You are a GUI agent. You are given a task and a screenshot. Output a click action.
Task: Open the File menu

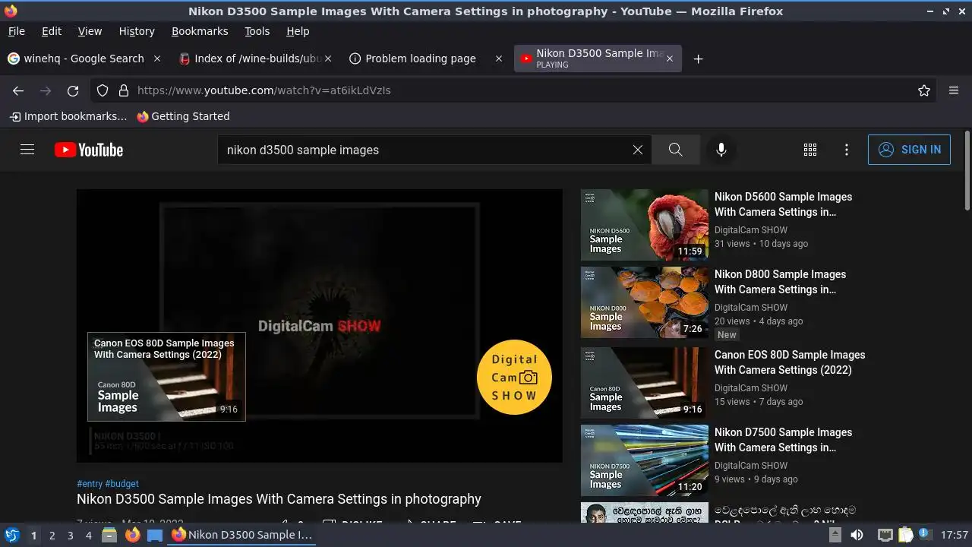16,31
